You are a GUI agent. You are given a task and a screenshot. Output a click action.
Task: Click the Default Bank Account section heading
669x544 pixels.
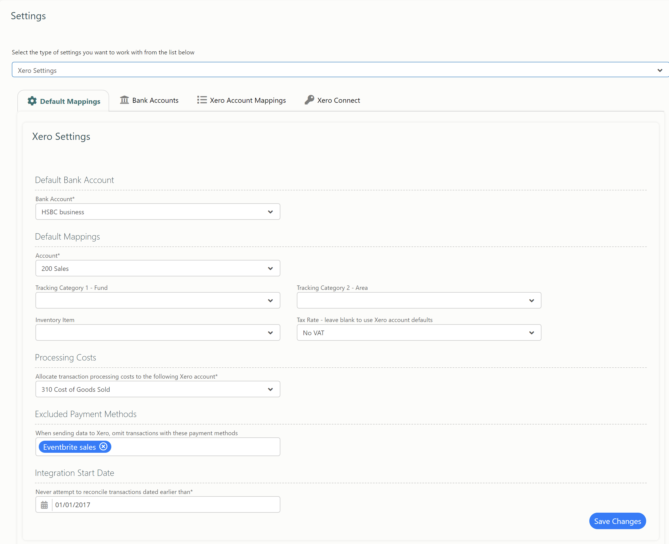74,180
